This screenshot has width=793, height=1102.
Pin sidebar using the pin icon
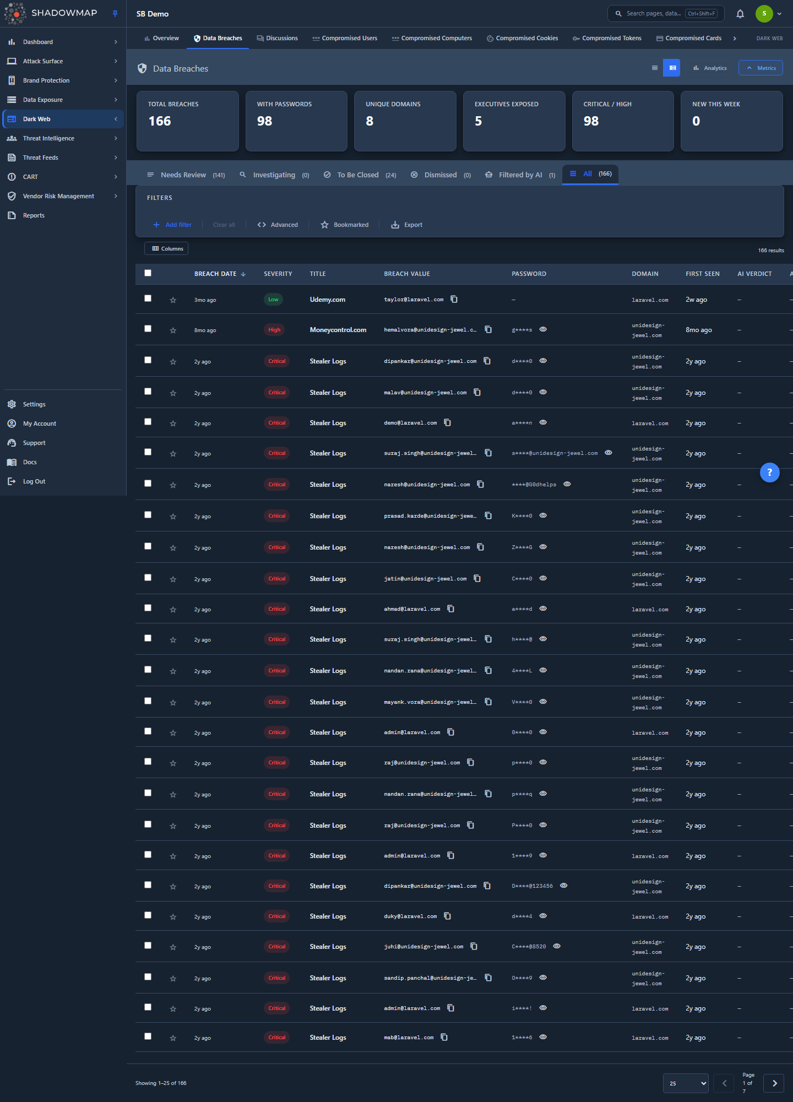click(115, 14)
